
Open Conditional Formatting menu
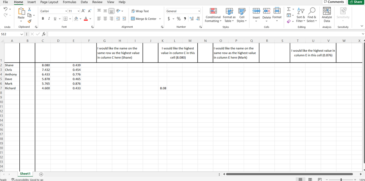(x=213, y=15)
